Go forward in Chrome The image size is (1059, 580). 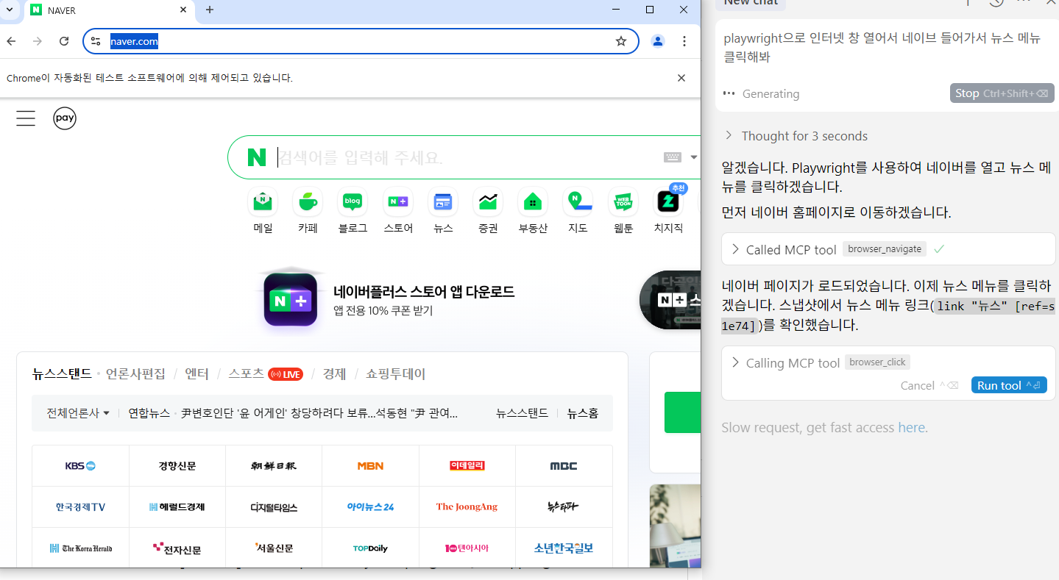[38, 41]
